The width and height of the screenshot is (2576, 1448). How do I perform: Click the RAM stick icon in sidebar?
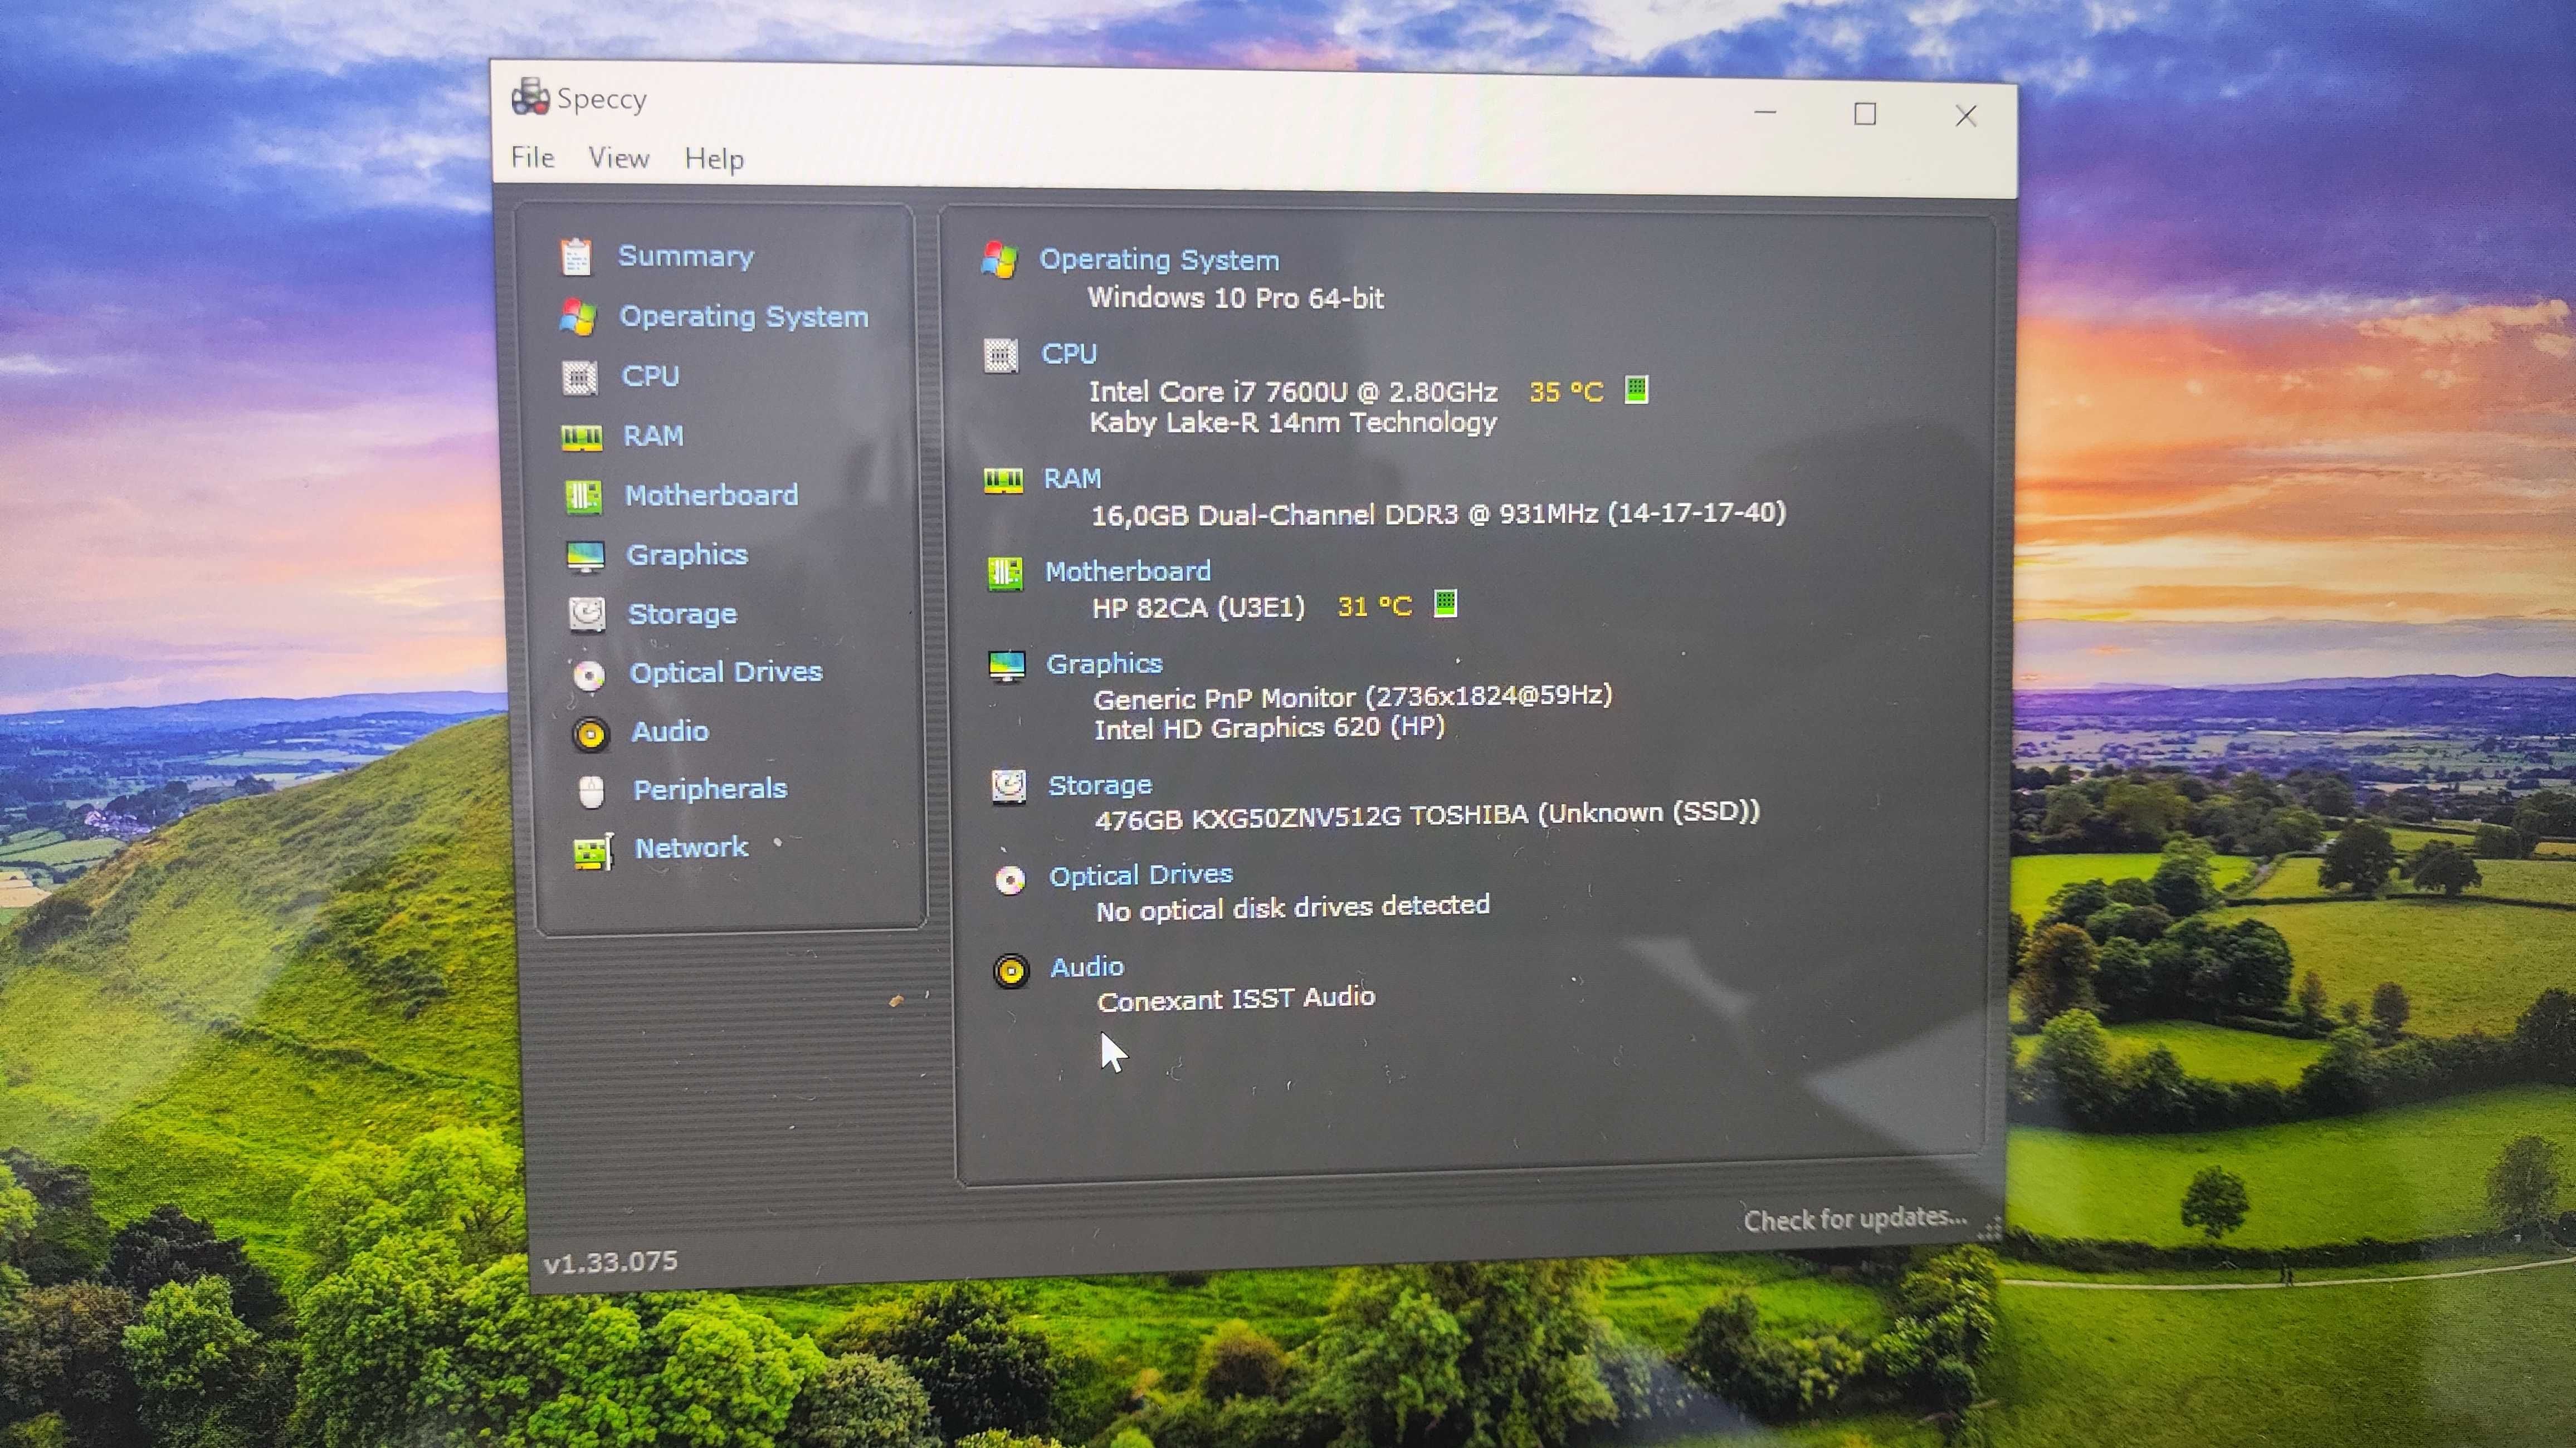(582, 437)
